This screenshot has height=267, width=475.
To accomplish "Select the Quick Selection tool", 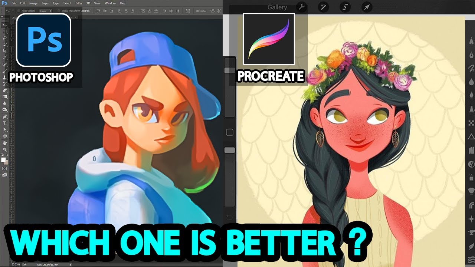I will (x=5, y=44).
